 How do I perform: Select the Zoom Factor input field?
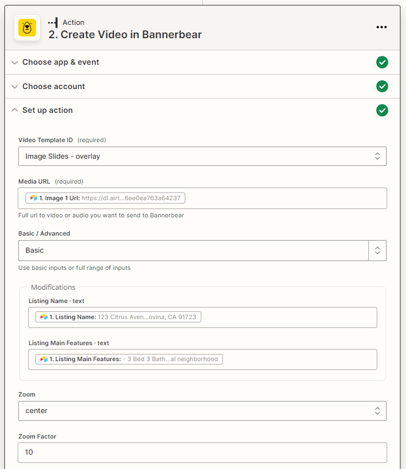(x=202, y=452)
